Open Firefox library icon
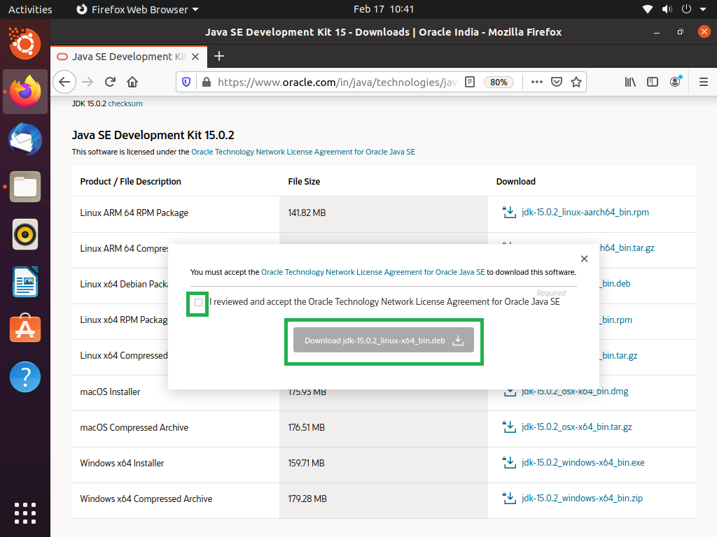This screenshot has height=537, width=717. click(630, 83)
